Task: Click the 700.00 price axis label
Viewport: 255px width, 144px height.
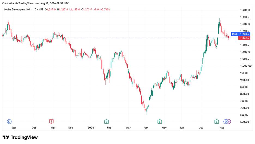Action: [245, 108]
